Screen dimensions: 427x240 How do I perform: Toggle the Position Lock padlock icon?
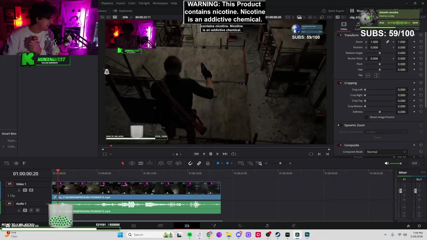click(x=208, y=163)
